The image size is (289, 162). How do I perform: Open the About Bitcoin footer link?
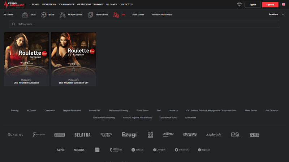click(x=251, y=111)
